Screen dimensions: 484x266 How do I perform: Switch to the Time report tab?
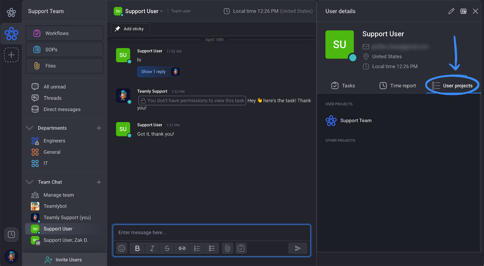tap(398, 86)
